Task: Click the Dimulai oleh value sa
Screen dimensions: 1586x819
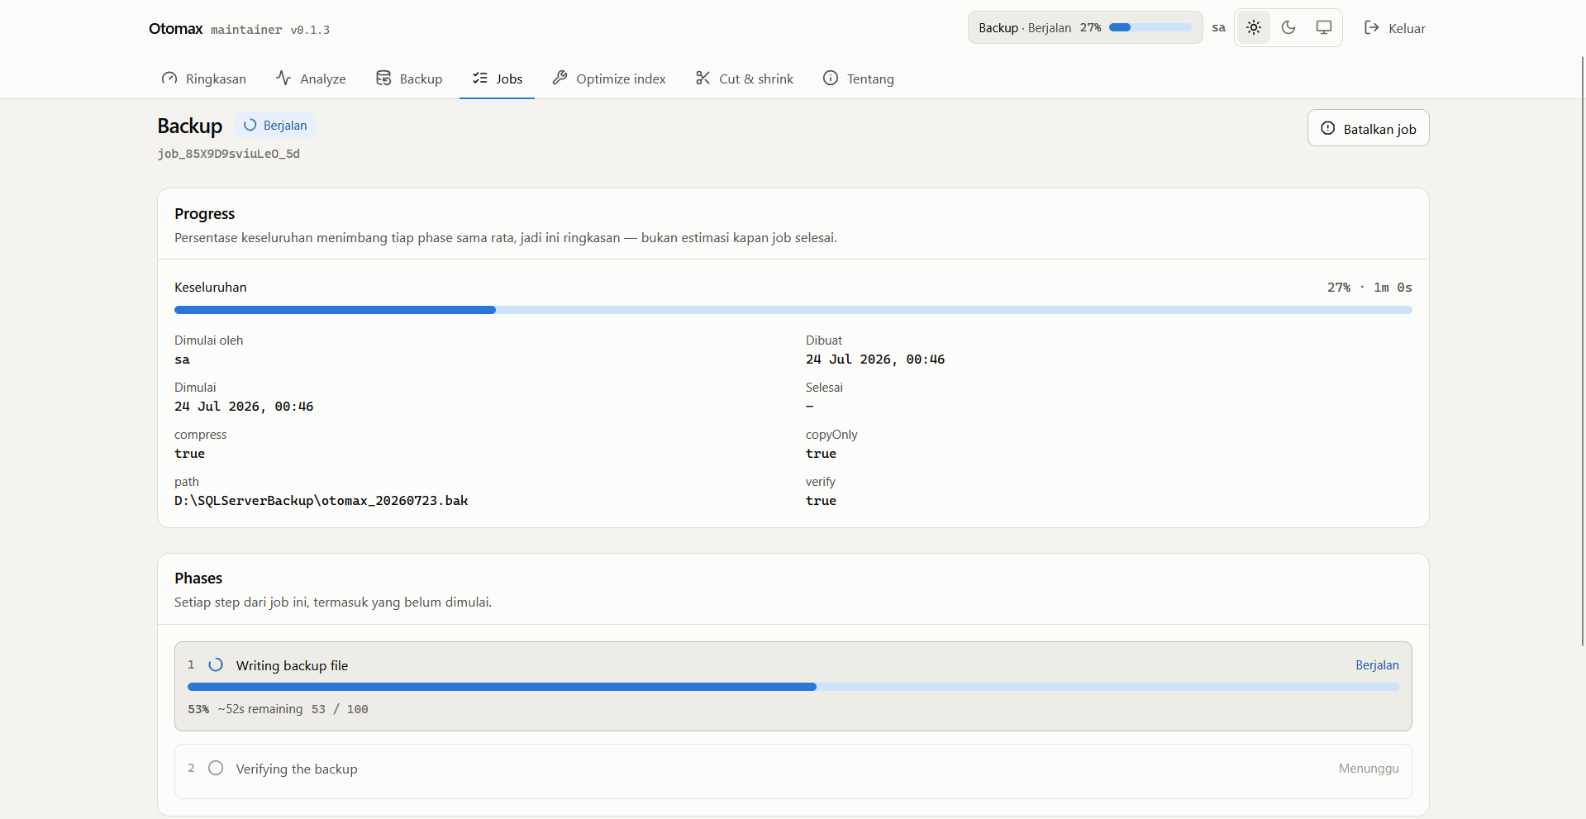Action: [x=182, y=360]
